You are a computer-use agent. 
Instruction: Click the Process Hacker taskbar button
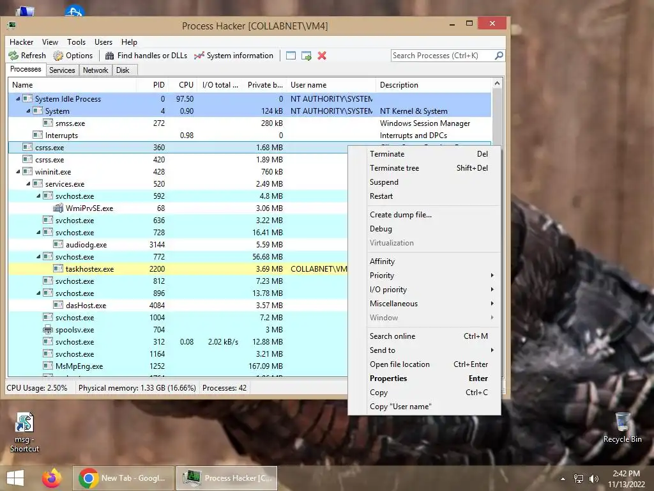(227, 478)
